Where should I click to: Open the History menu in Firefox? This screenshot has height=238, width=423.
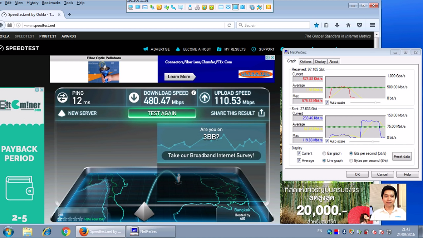[x=33, y=3]
